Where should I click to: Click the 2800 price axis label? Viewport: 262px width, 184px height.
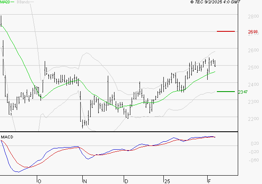252,16
